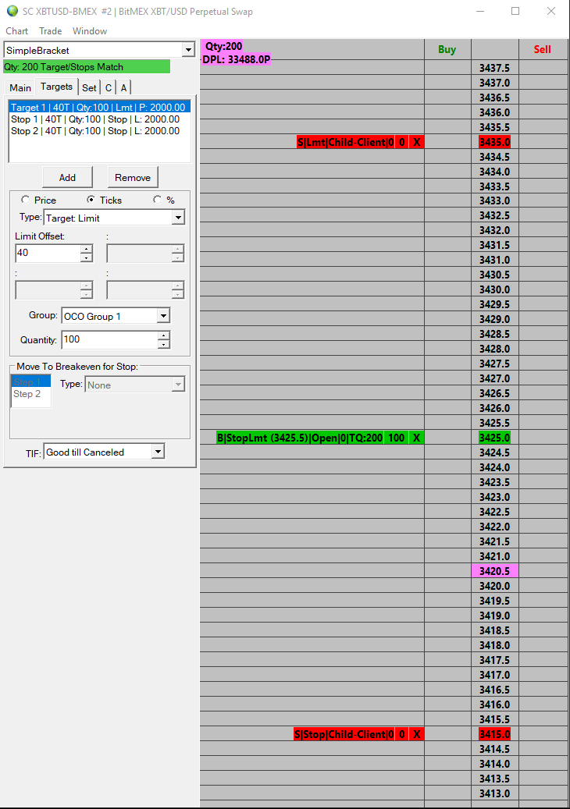The image size is (570, 809).
Task: Select the Ticks radio button
Action: point(91,200)
